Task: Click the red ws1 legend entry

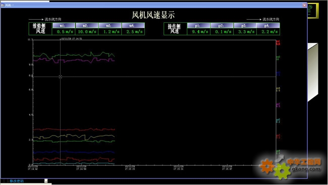Action: coord(278,42)
